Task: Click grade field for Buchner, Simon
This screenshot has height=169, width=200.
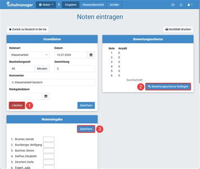Action: pos(49,151)
